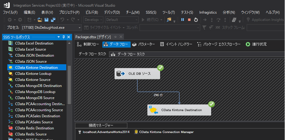Open SSIS Toolbox window options dropdown arrow
This screenshot has height=140, width=285.
pyautogui.click(x=59, y=37)
